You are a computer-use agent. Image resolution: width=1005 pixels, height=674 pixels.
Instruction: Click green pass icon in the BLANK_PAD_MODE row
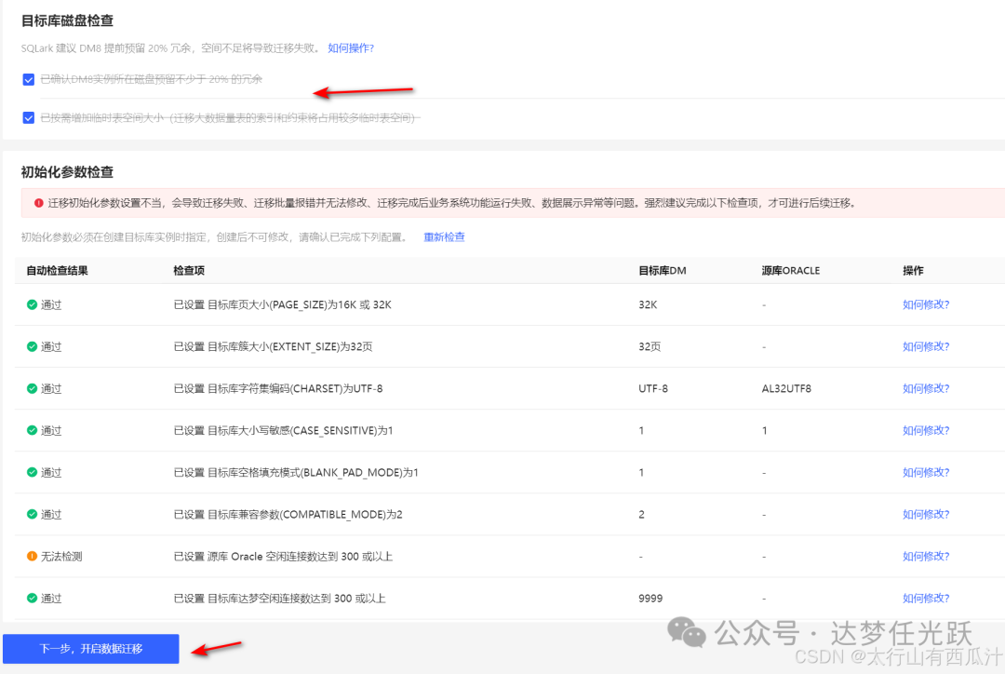tap(32, 473)
